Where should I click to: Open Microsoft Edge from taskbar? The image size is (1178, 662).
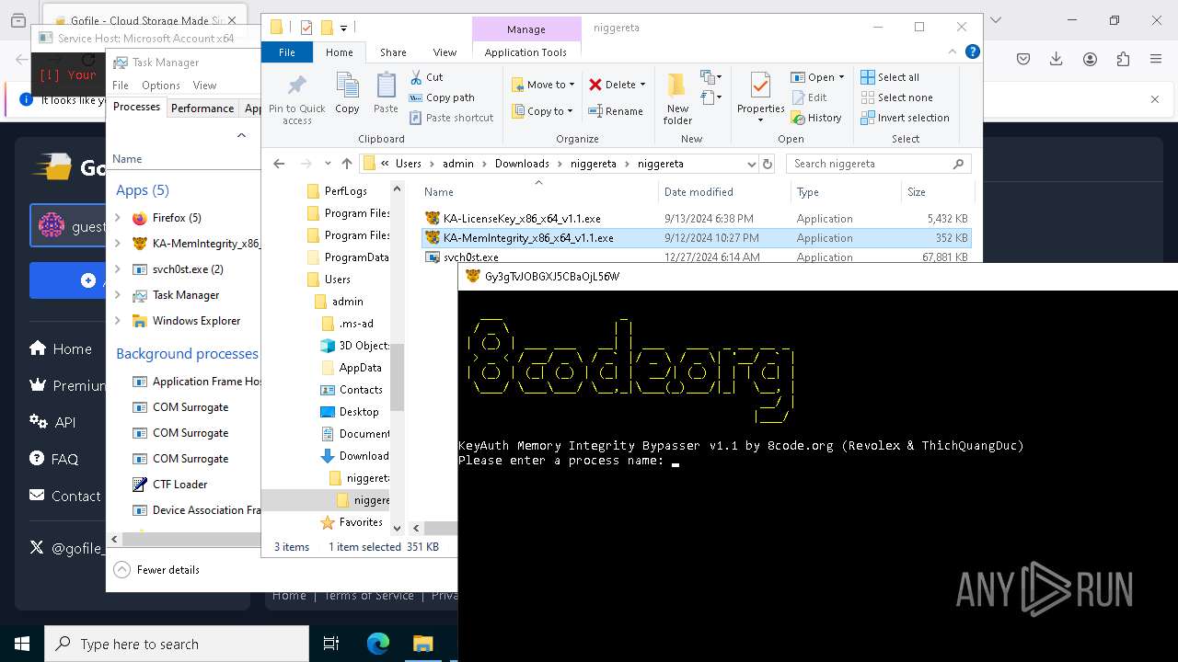tap(378, 644)
